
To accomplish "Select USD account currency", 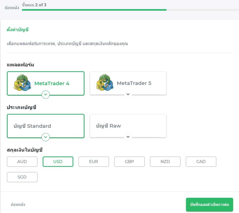I will pyautogui.click(x=58, y=162).
